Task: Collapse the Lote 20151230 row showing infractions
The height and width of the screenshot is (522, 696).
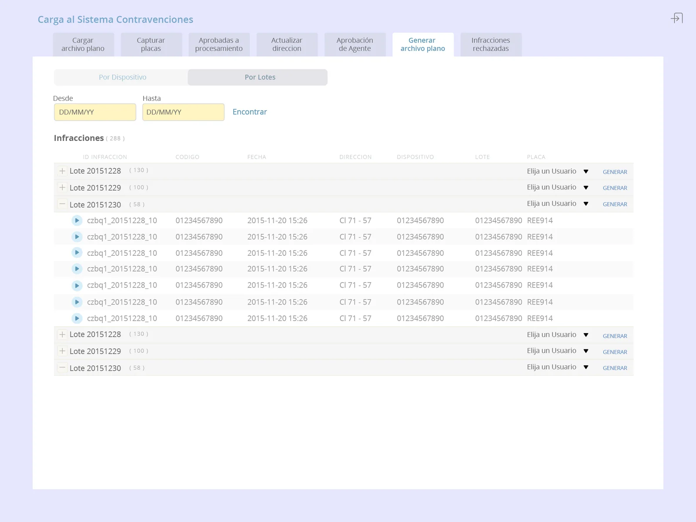Action: click(x=62, y=204)
